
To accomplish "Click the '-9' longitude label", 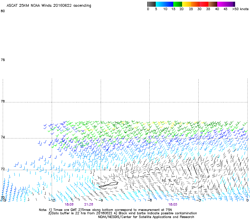I will click(x=101, y=200).
